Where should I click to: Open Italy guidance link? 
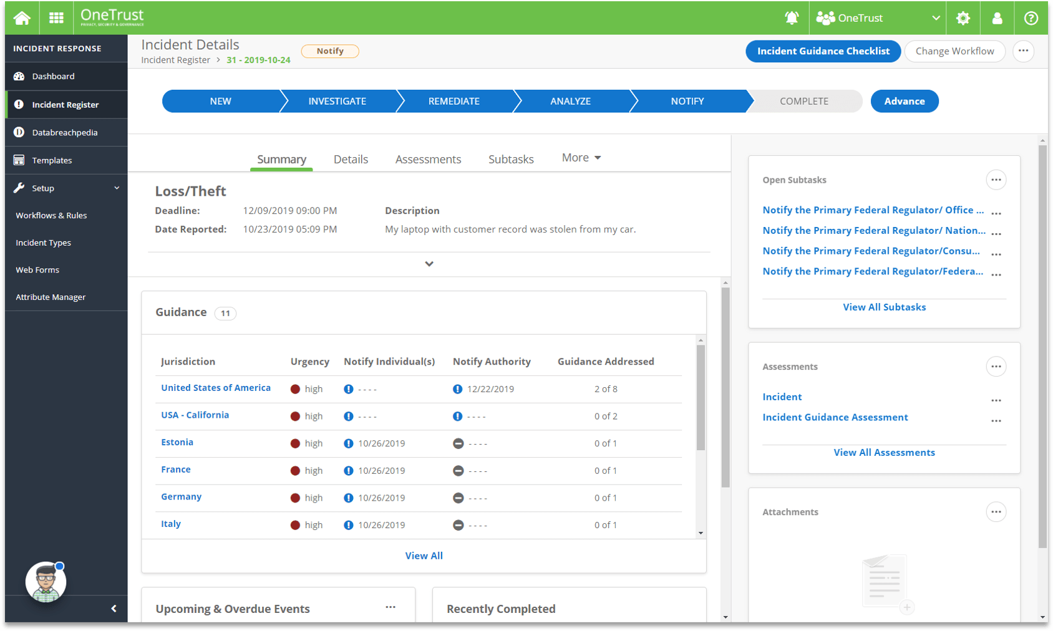(171, 524)
